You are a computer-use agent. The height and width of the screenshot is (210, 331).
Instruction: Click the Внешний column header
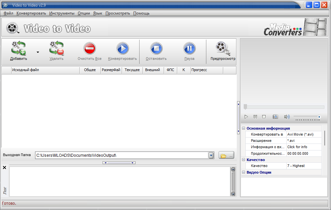(x=153, y=70)
